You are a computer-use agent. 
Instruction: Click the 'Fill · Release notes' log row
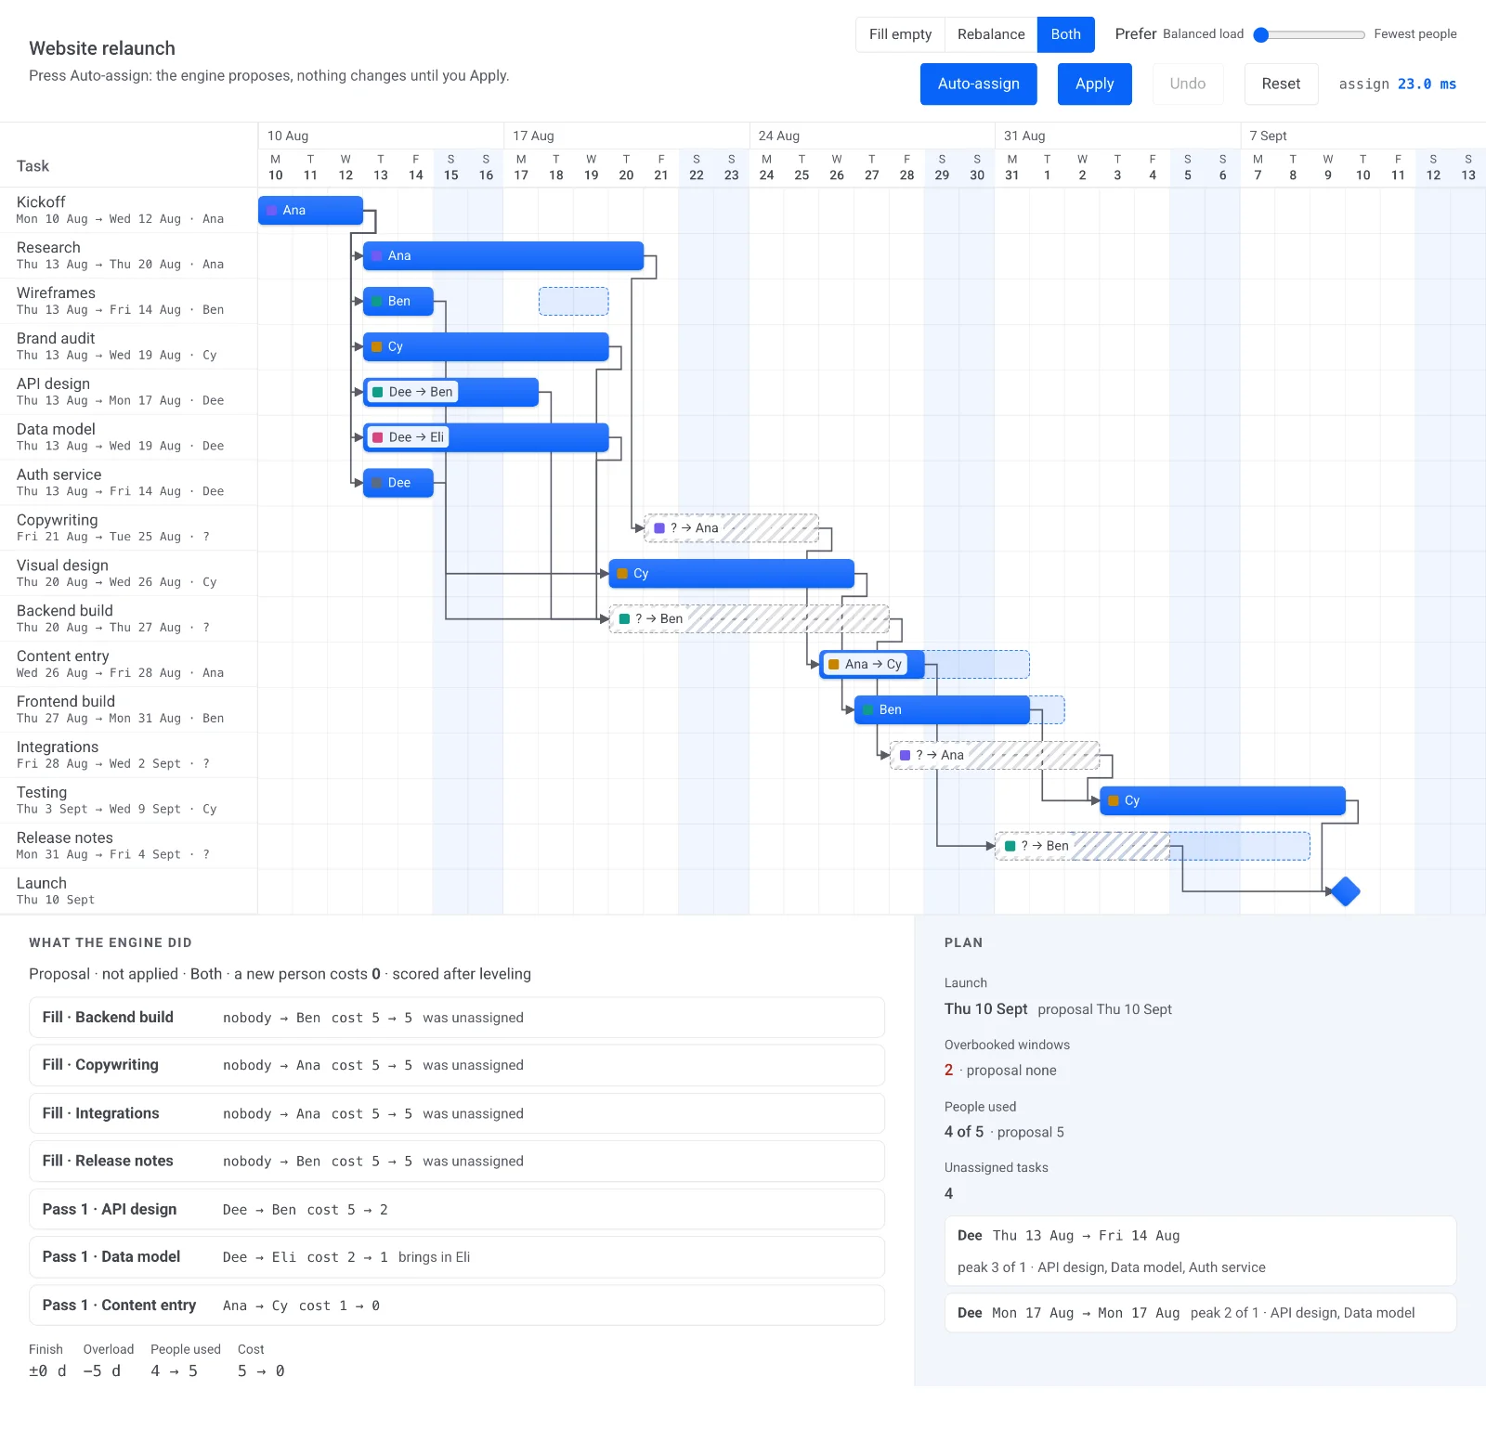pyautogui.click(x=457, y=1161)
